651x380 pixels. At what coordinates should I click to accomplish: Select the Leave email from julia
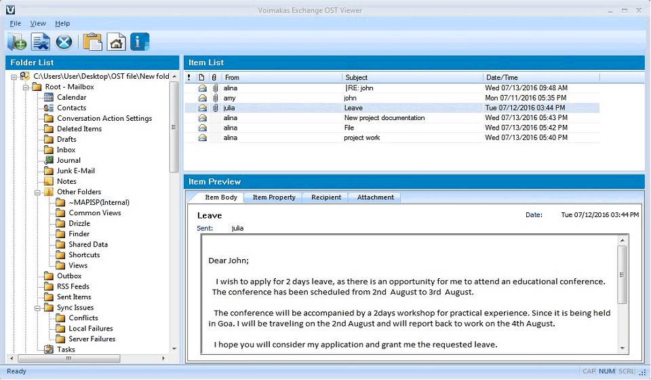point(392,108)
